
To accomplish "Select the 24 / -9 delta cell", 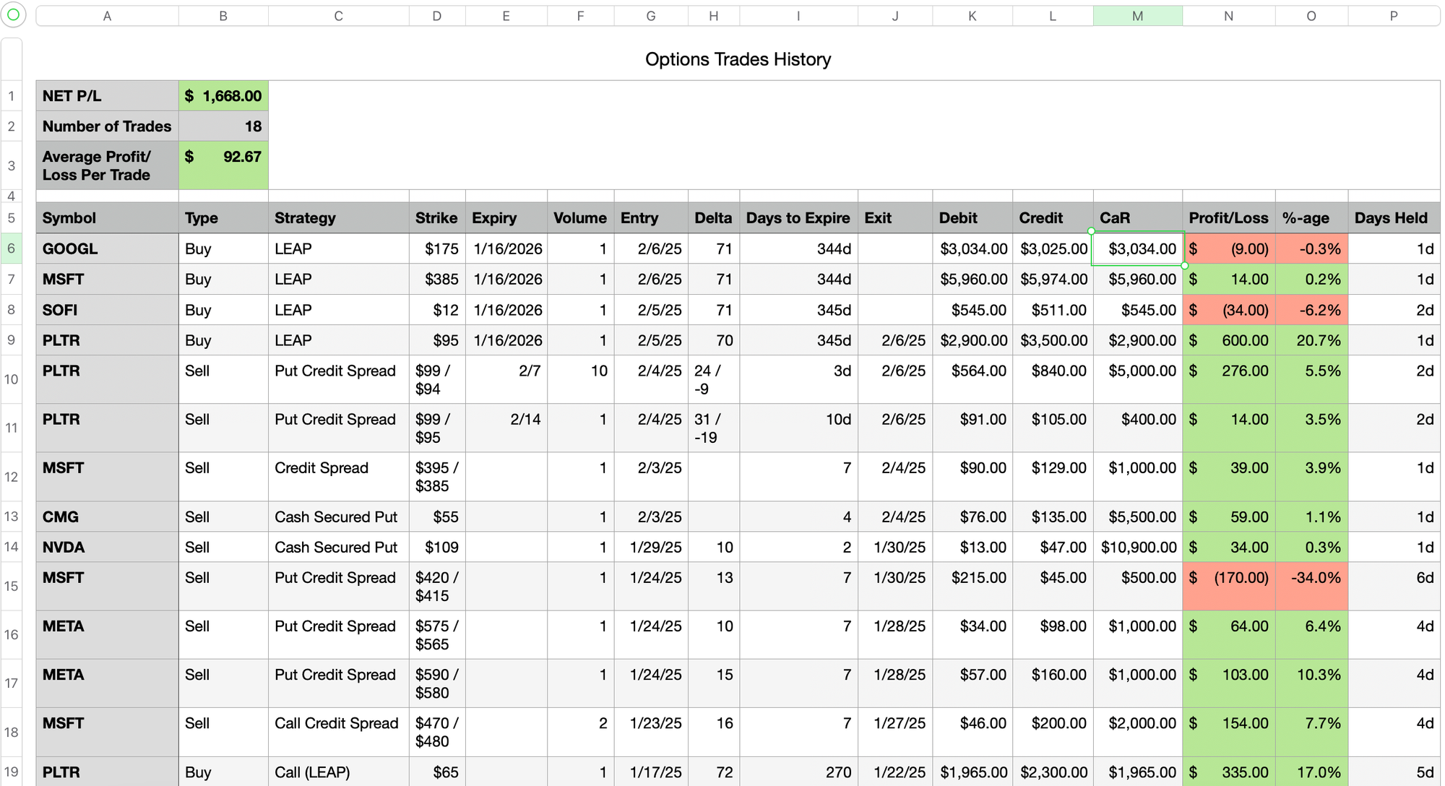I will [x=713, y=379].
